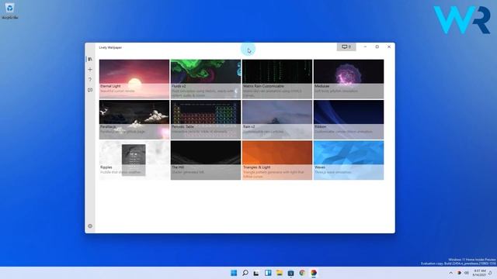Open the Recycle Bin desktop icon
The height and width of the screenshot is (279, 497).
pos(9,11)
